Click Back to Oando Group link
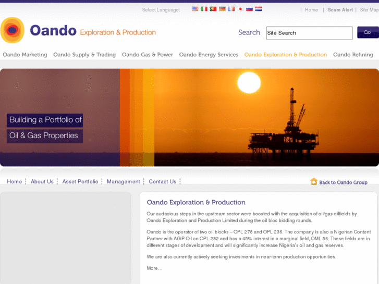The image size is (379, 284). tap(343, 182)
